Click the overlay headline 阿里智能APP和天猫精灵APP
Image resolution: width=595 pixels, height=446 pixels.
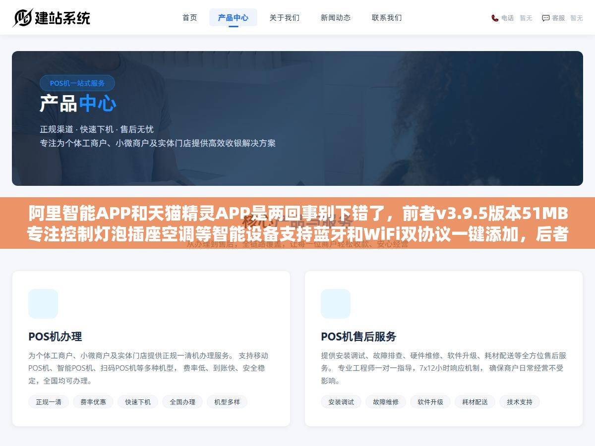pos(298,214)
